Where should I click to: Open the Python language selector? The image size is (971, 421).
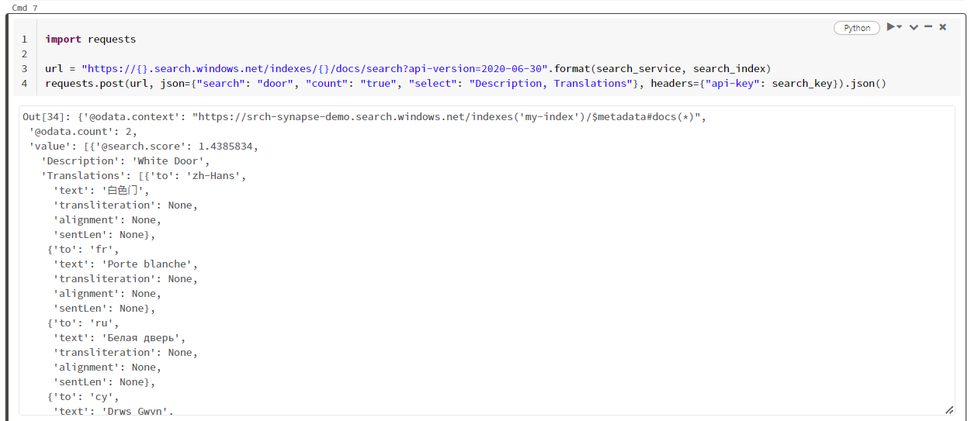click(857, 28)
